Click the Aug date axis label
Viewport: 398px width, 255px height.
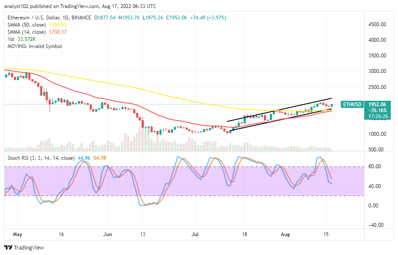(285, 234)
